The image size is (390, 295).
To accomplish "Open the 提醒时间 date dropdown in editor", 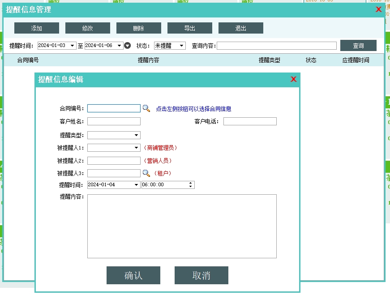I will click(x=136, y=185).
